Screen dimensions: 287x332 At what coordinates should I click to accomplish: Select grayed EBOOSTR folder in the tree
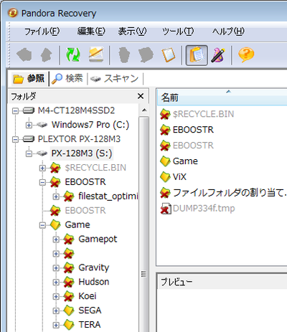(x=85, y=211)
